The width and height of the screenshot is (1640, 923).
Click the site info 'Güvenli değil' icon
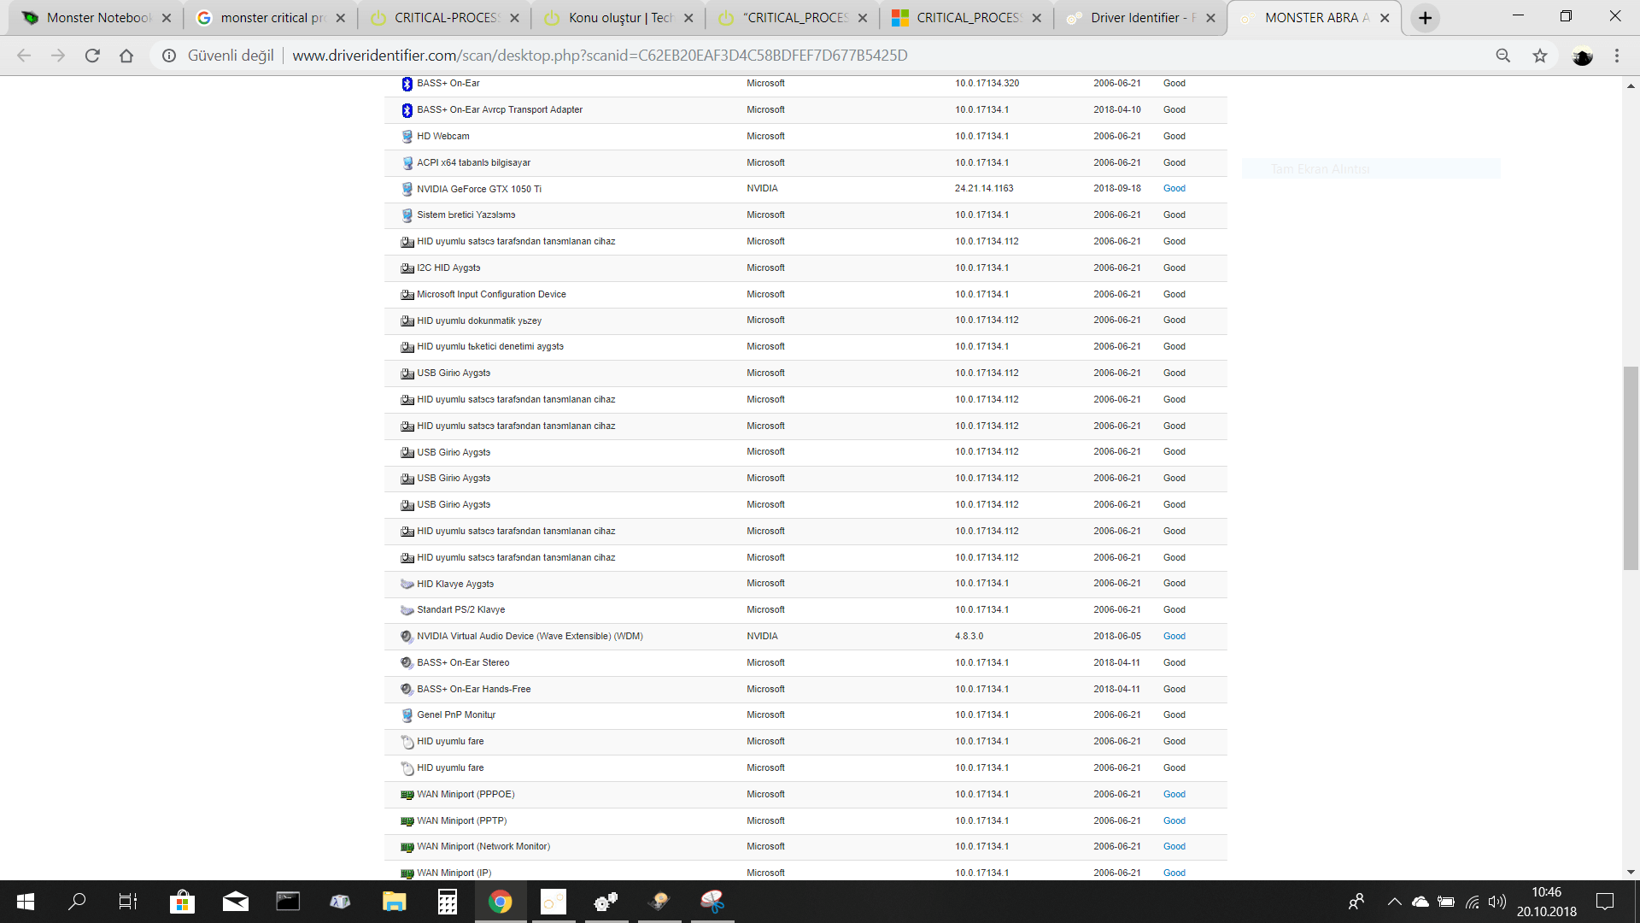tap(170, 56)
